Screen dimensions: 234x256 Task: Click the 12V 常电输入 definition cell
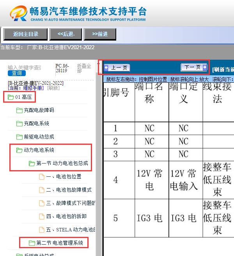[x=186, y=180]
